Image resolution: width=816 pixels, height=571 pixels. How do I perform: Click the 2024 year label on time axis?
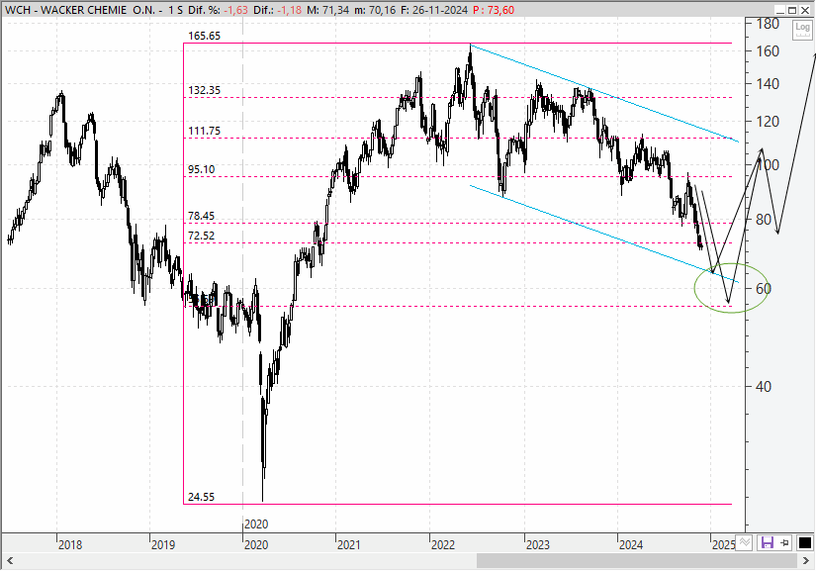[631, 545]
